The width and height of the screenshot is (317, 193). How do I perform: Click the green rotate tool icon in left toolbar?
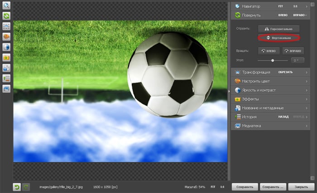click(x=7, y=16)
